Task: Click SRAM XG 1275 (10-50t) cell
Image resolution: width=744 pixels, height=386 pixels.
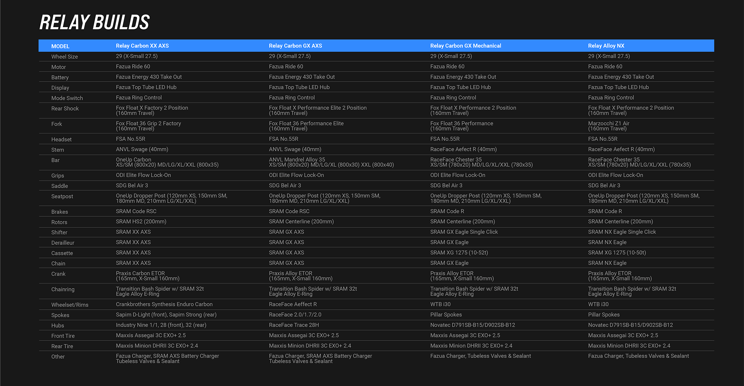Action: tap(617, 253)
